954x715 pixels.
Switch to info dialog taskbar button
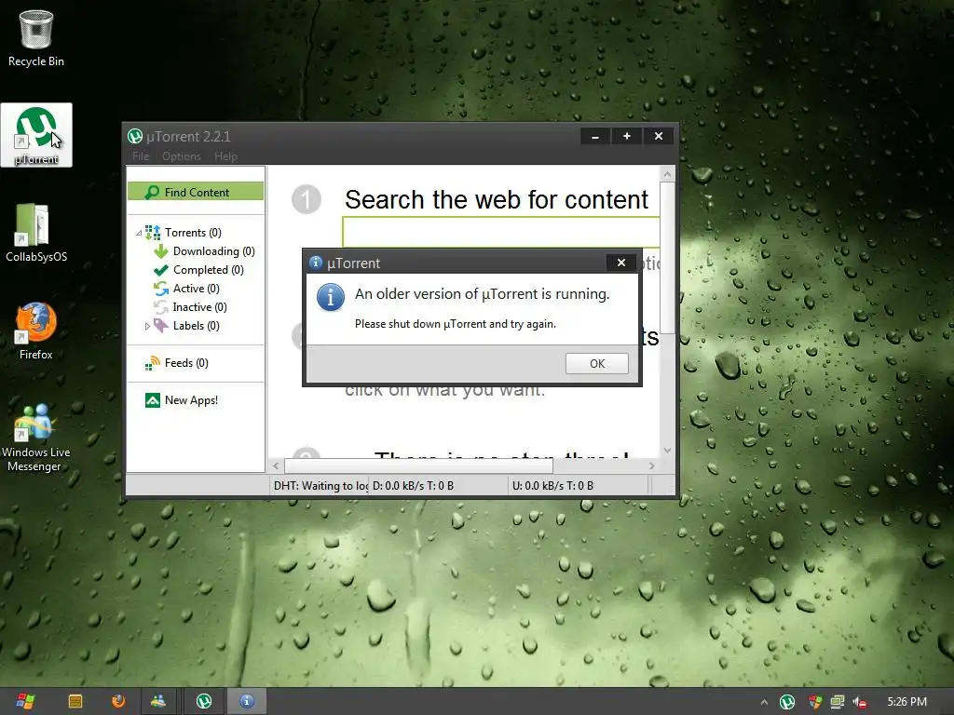(246, 701)
